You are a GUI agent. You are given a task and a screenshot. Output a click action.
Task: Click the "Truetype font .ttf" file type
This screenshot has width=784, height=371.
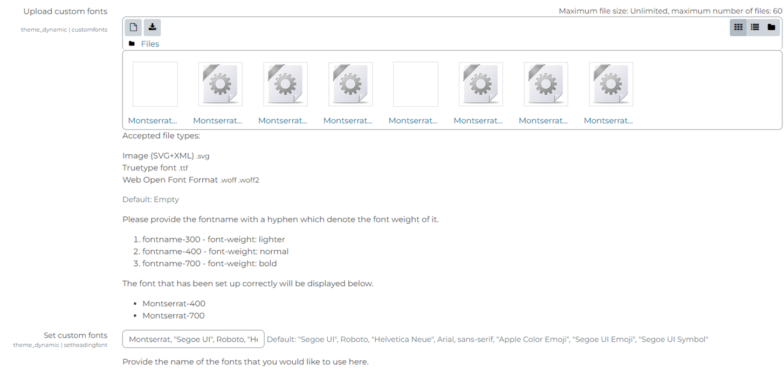coord(155,168)
